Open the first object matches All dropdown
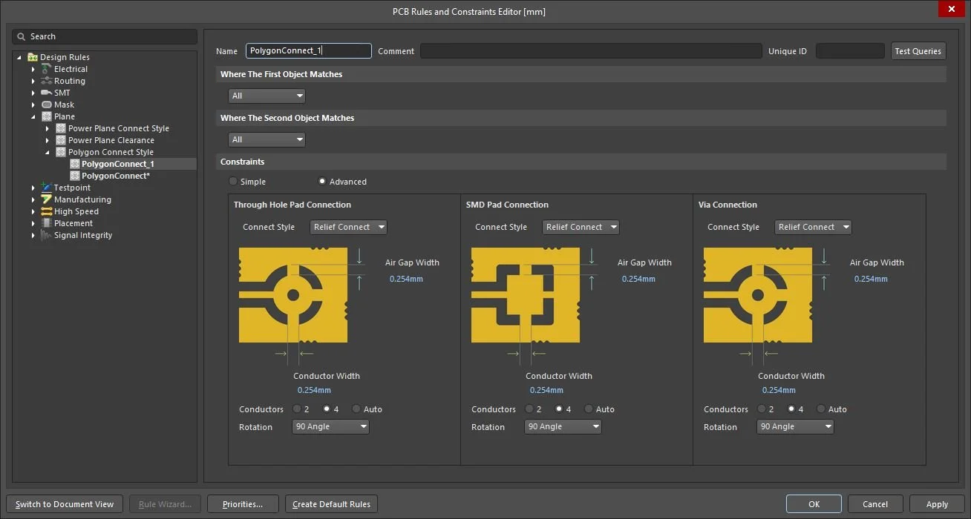The height and width of the screenshot is (519, 971). tap(267, 96)
